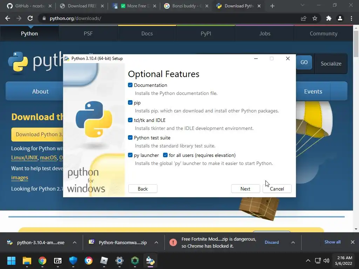The height and width of the screenshot is (269, 359).
Task: Open Chrome from the taskbar
Action: click(x=42, y=261)
